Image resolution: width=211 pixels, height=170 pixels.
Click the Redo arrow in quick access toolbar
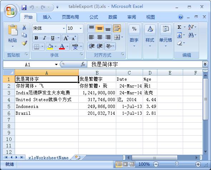(x=43, y=7)
